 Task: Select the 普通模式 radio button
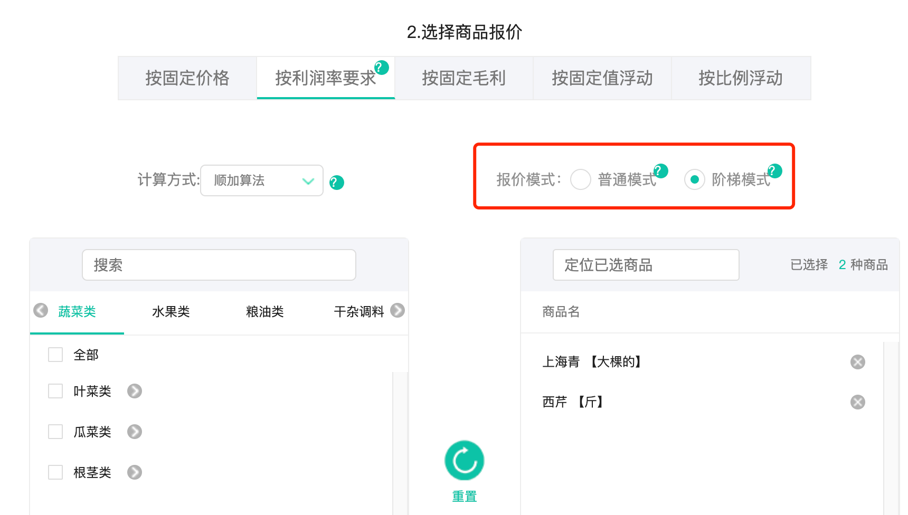[x=581, y=180]
